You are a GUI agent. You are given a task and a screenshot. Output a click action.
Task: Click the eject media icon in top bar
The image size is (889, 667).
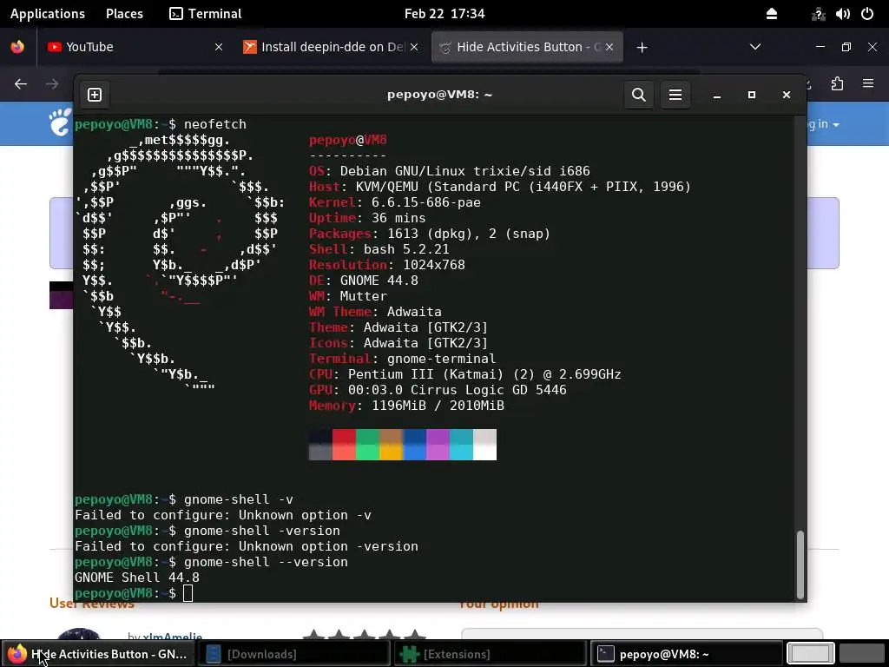point(772,14)
